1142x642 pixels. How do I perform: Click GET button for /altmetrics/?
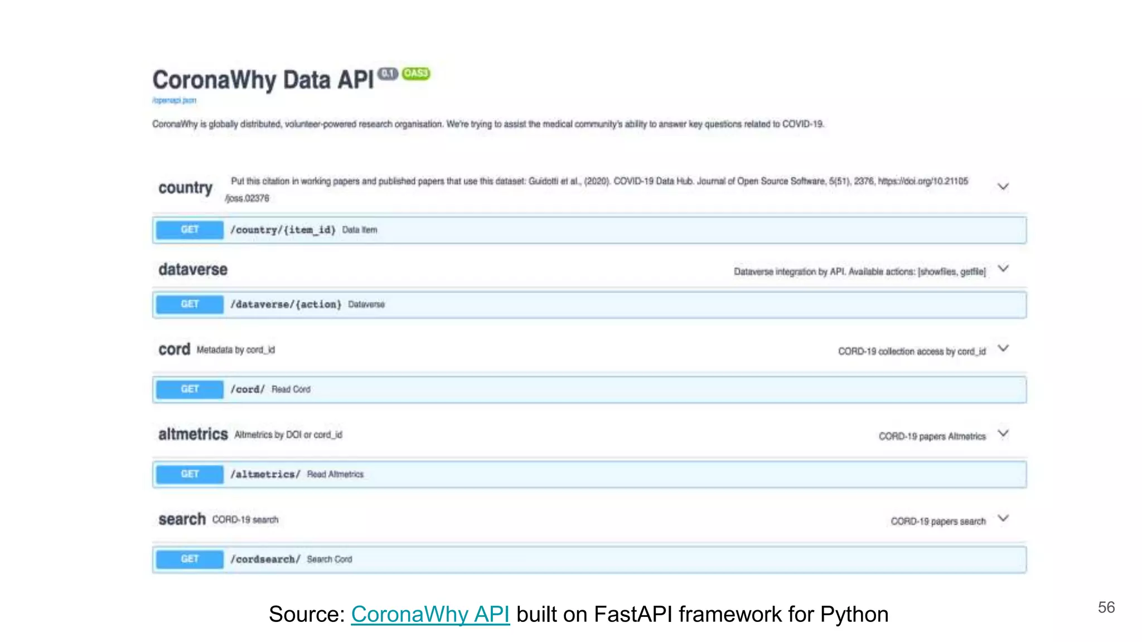pyautogui.click(x=190, y=474)
